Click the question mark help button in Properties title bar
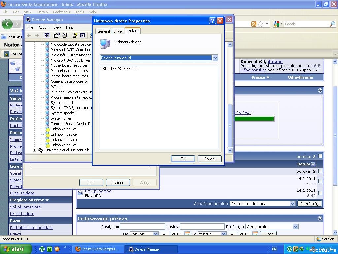 point(212,21)
